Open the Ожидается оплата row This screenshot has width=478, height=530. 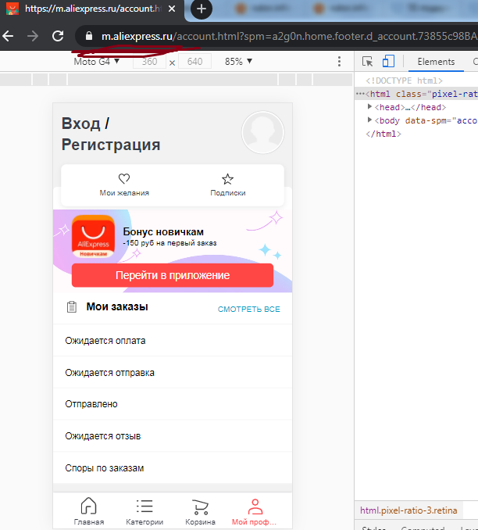tap(173, 340)
